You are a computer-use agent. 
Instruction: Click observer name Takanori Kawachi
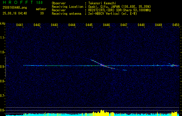102,3
